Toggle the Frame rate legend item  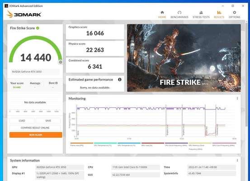[82, 144]
